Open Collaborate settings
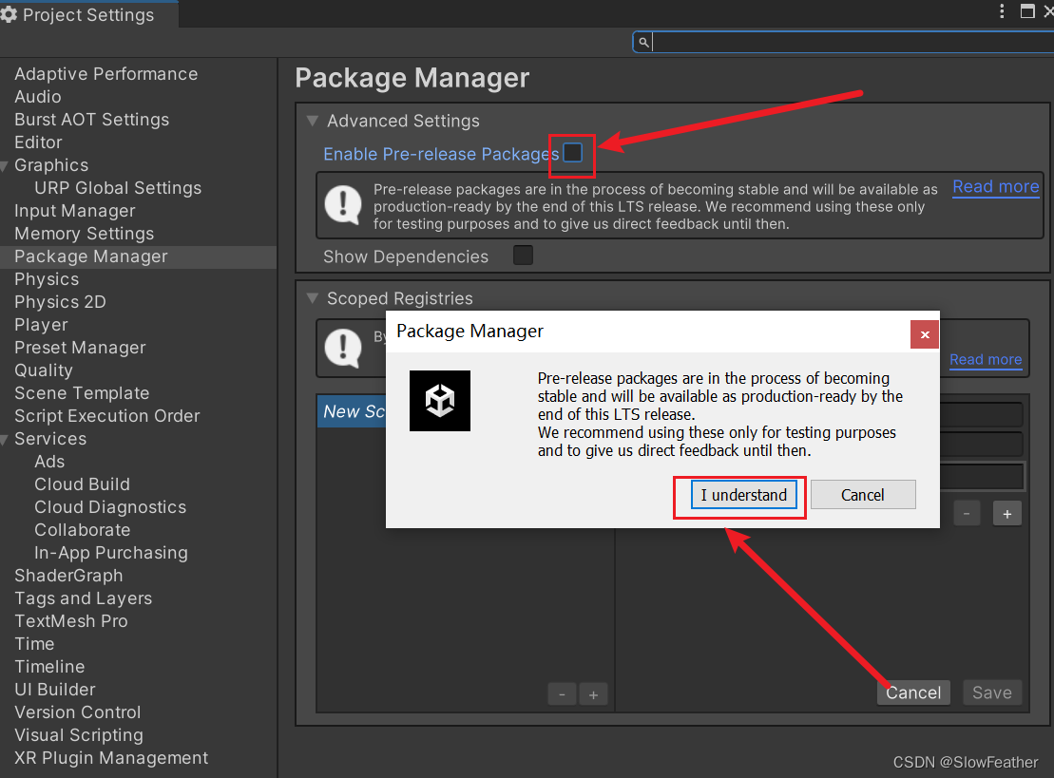The image size is (1054, 778). [x=83, y=530]
